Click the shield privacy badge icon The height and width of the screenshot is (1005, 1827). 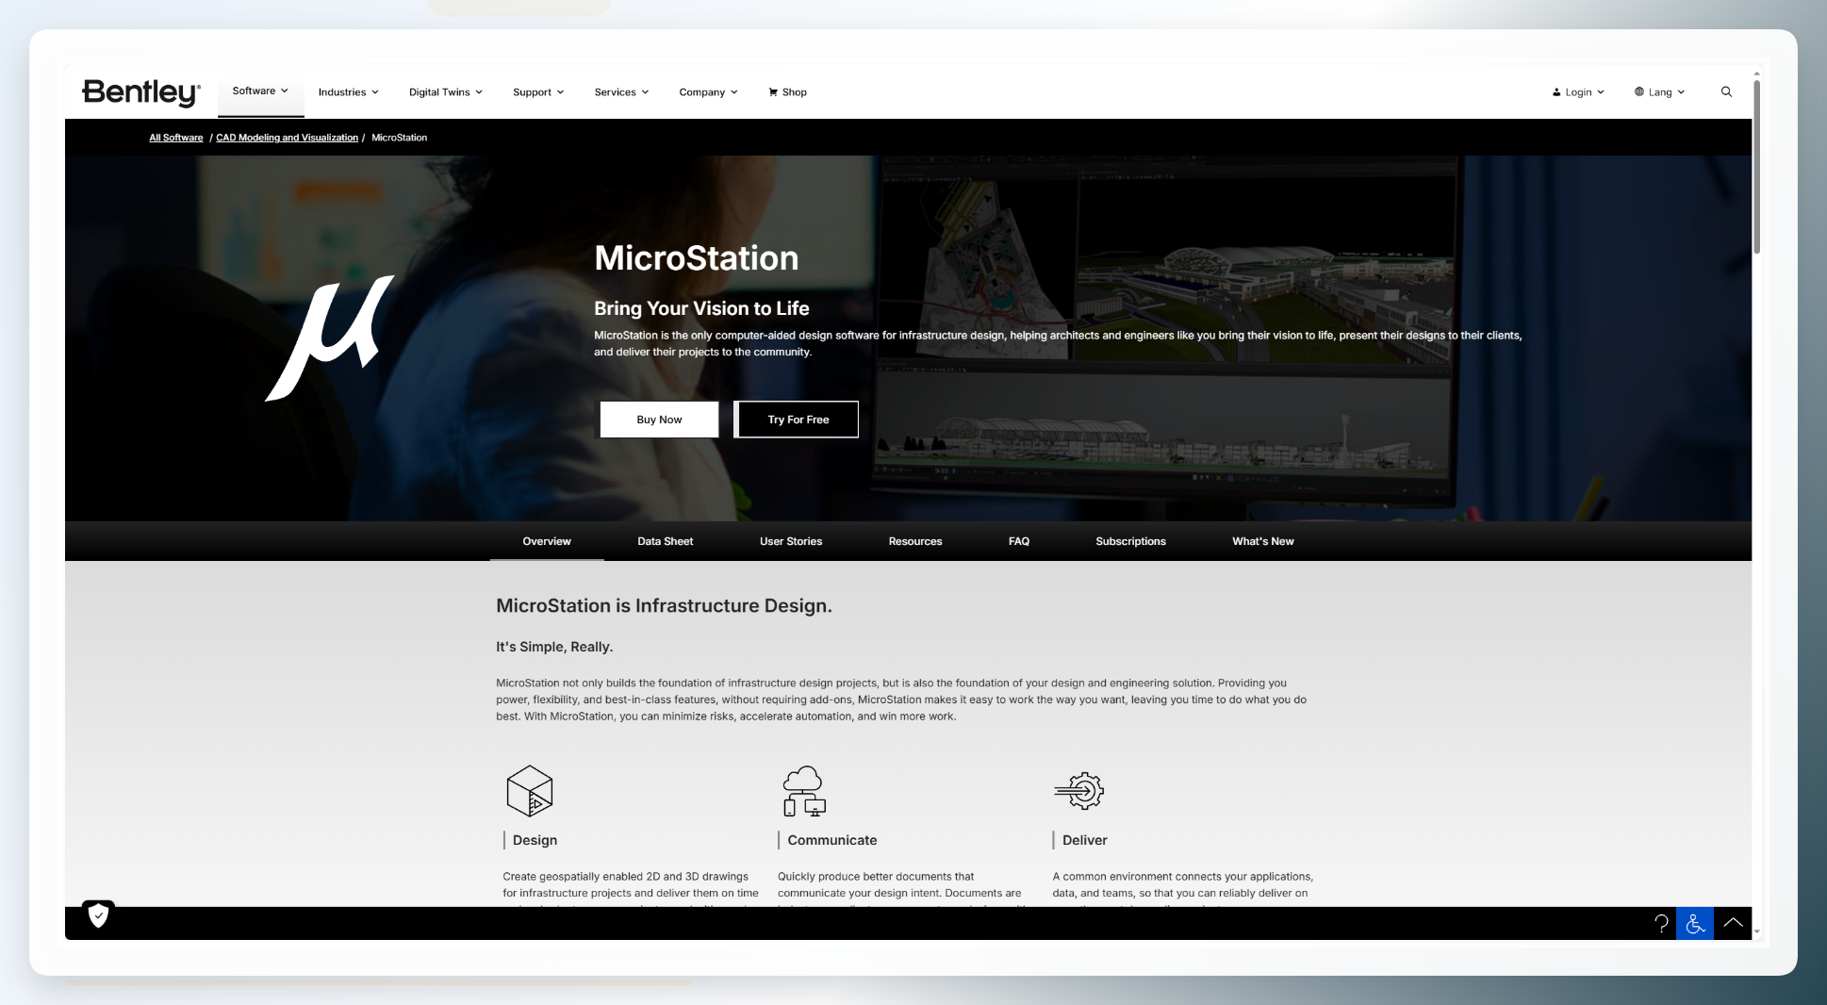click(98, 914)
